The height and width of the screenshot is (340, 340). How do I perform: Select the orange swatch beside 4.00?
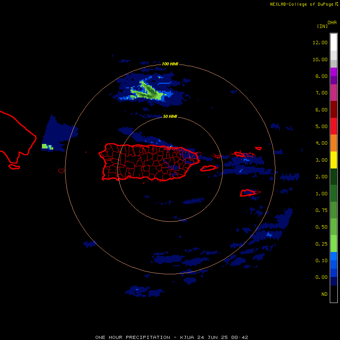tap(334, 143)
